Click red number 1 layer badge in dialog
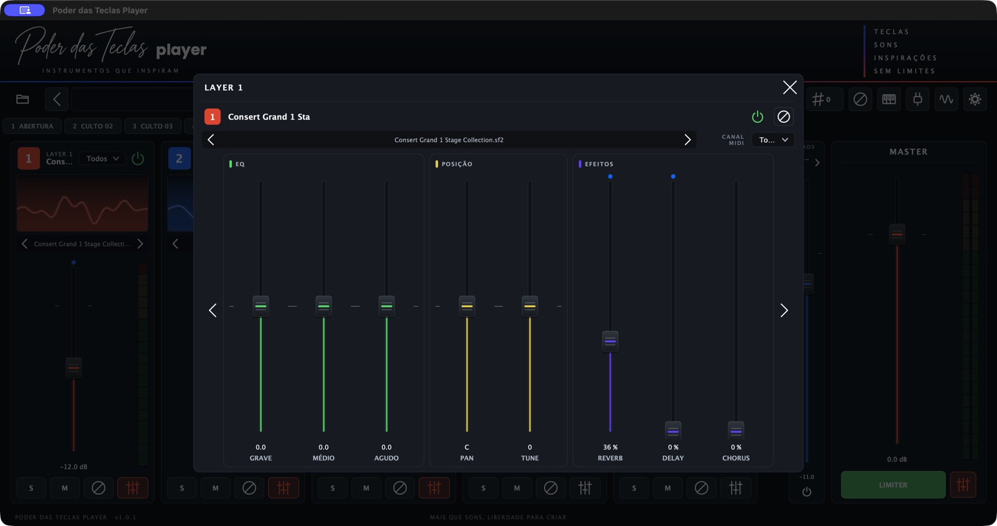The image size is (997, 526). (212, 117)
